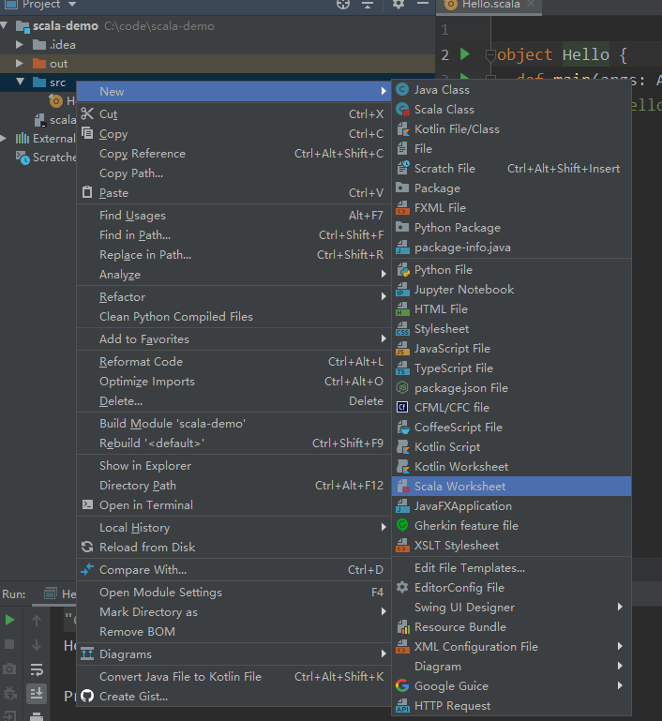
Task: Select Compare With... entry
Action: click(233, 570)
